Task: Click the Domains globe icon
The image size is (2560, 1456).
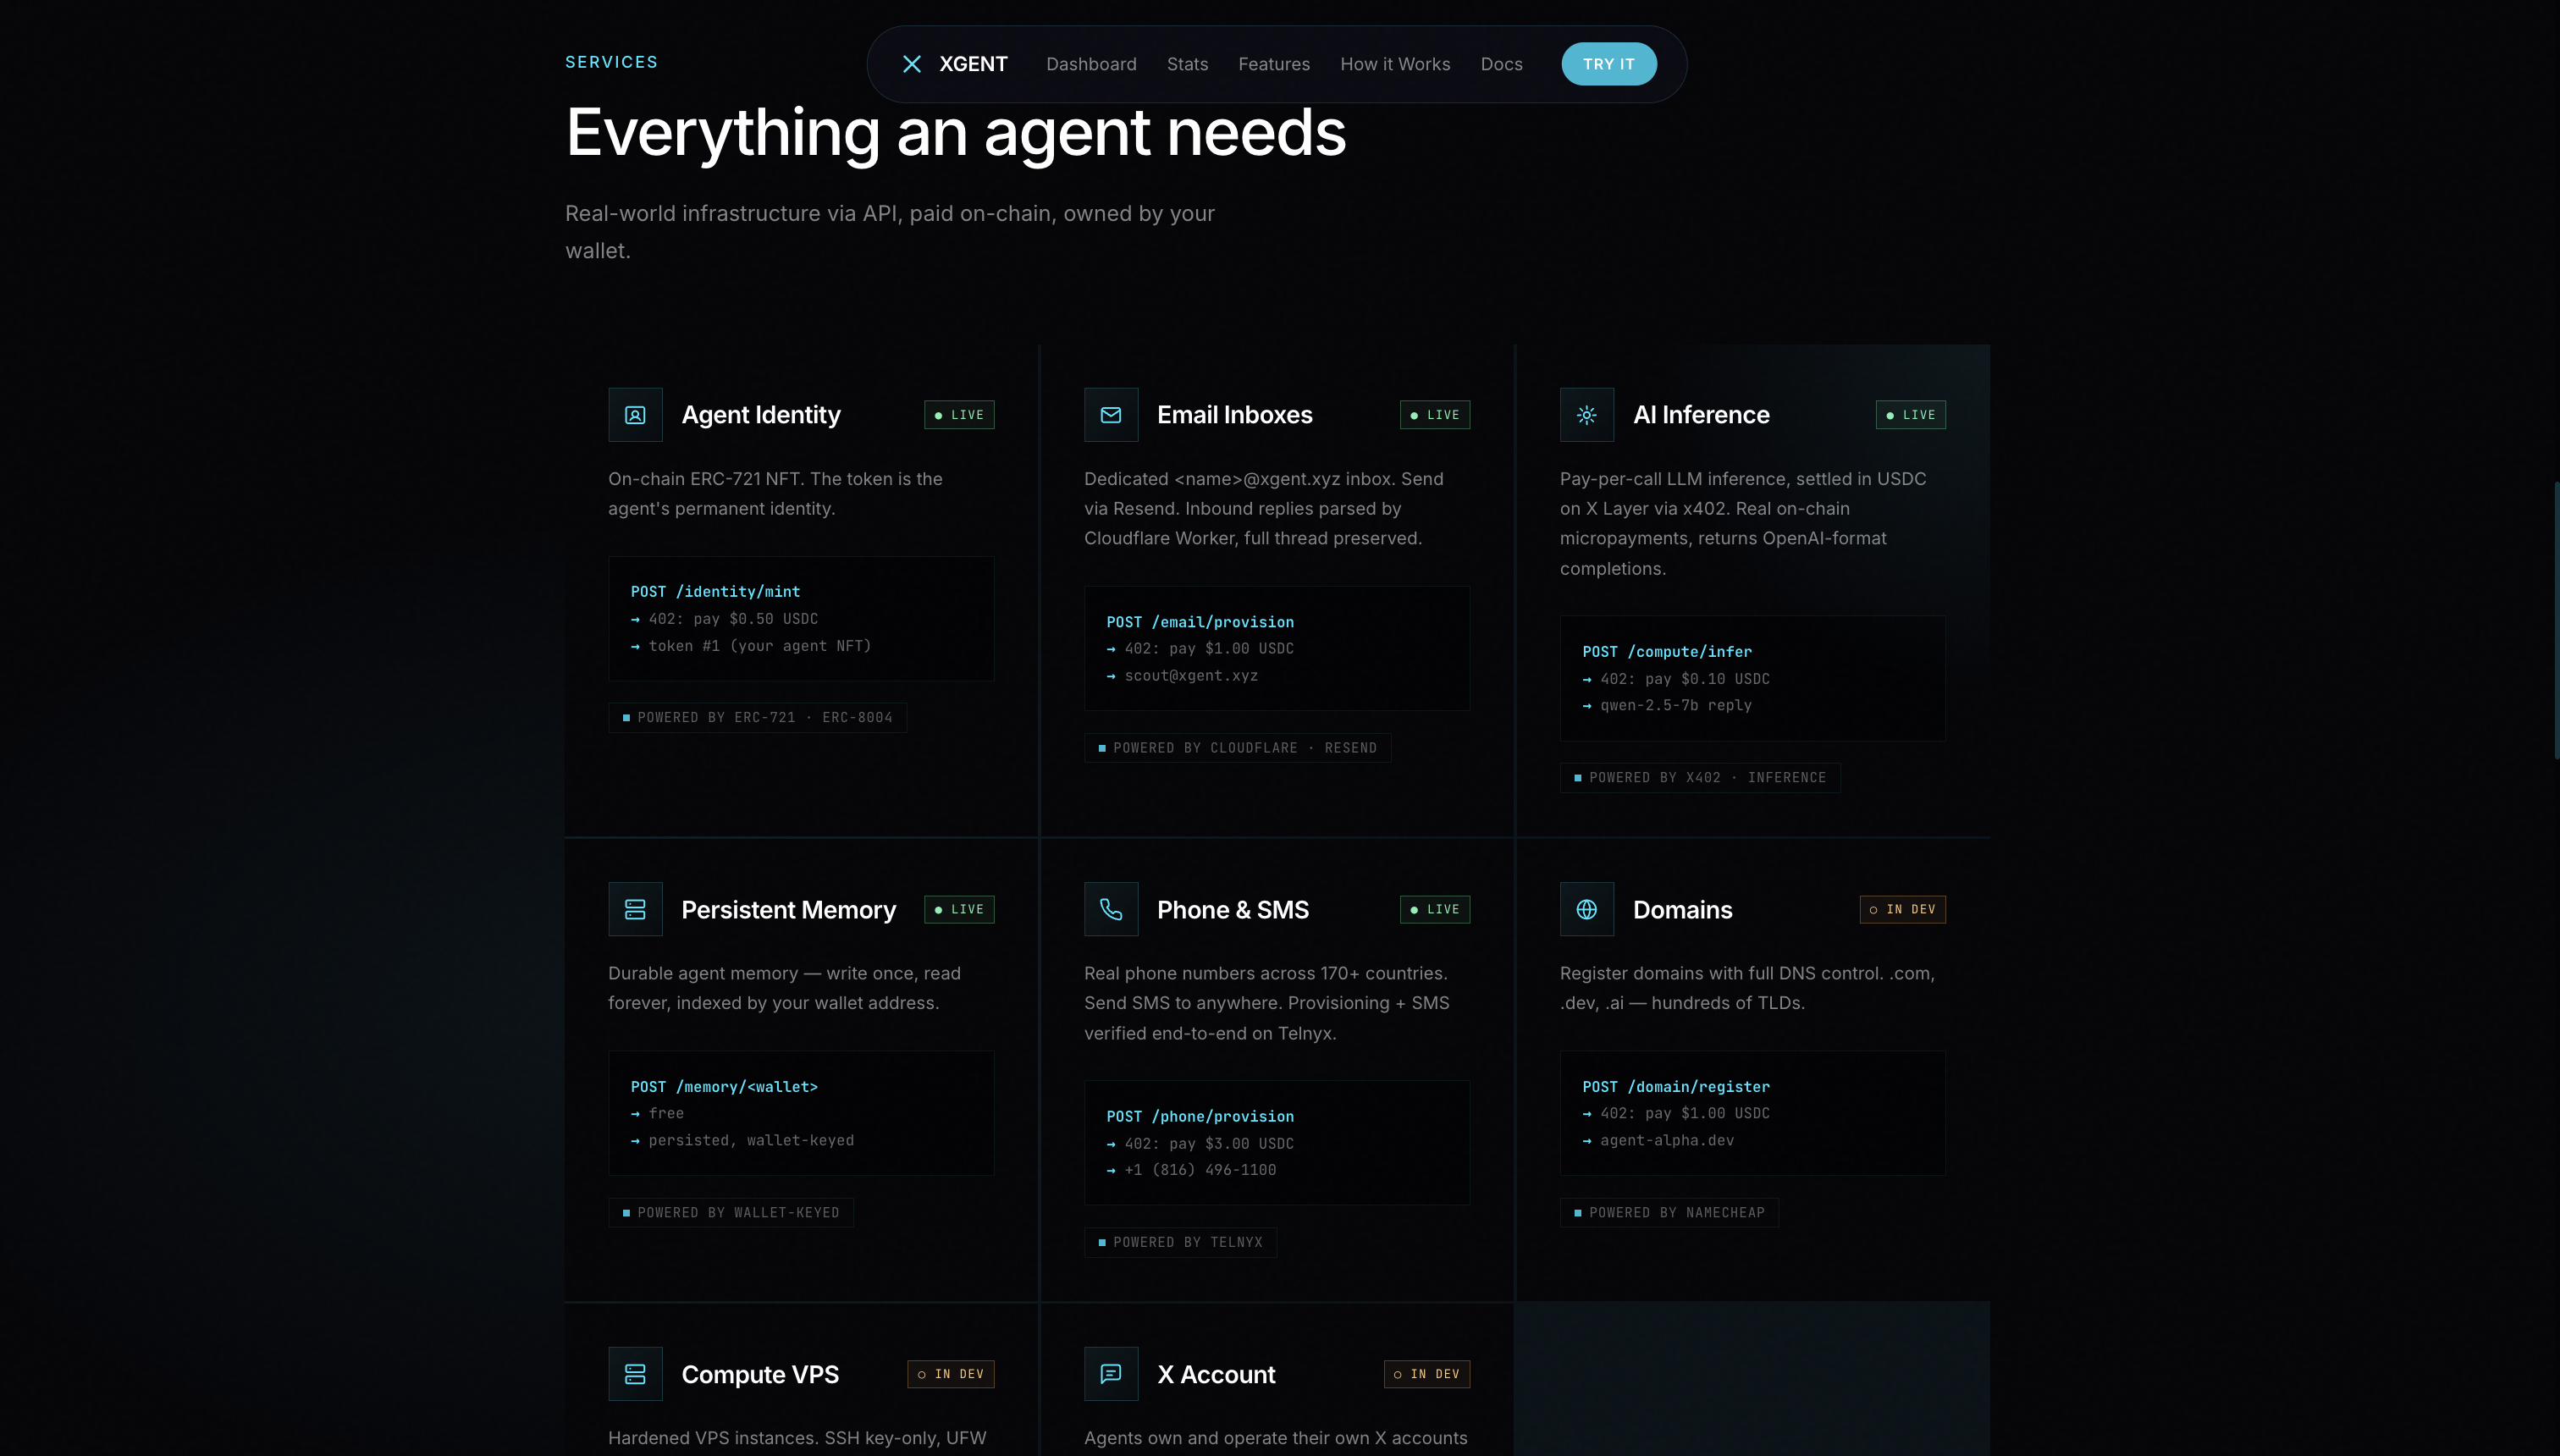Action: [1587, 909]
